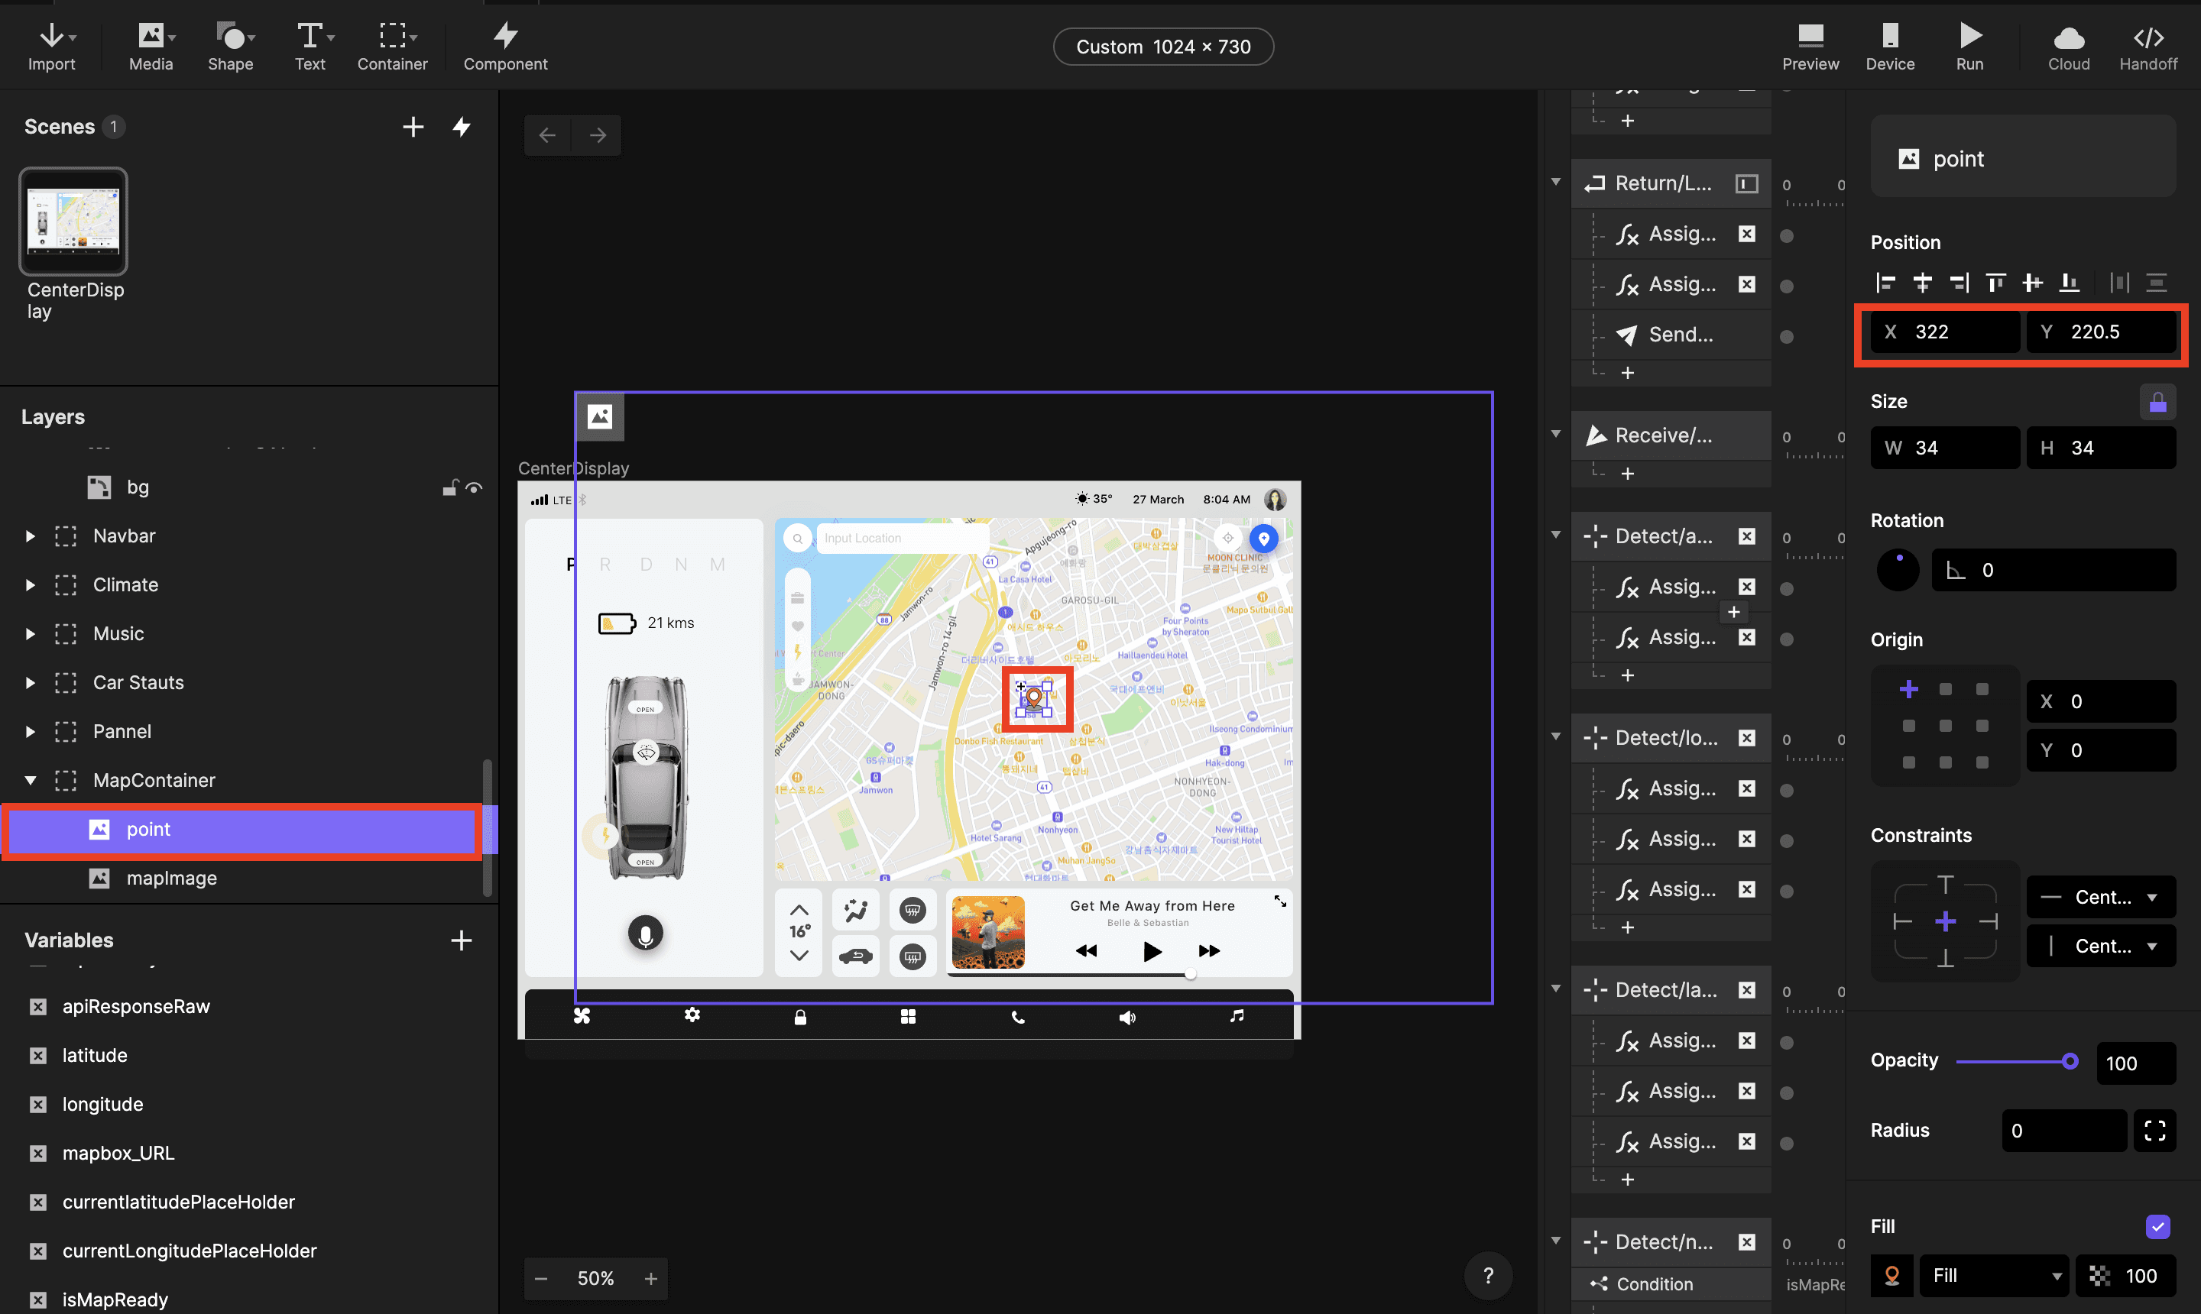This screenshot has width=2201, height=1314.
Task: Click the X position input field
Action: click(x=1945, y=332)
